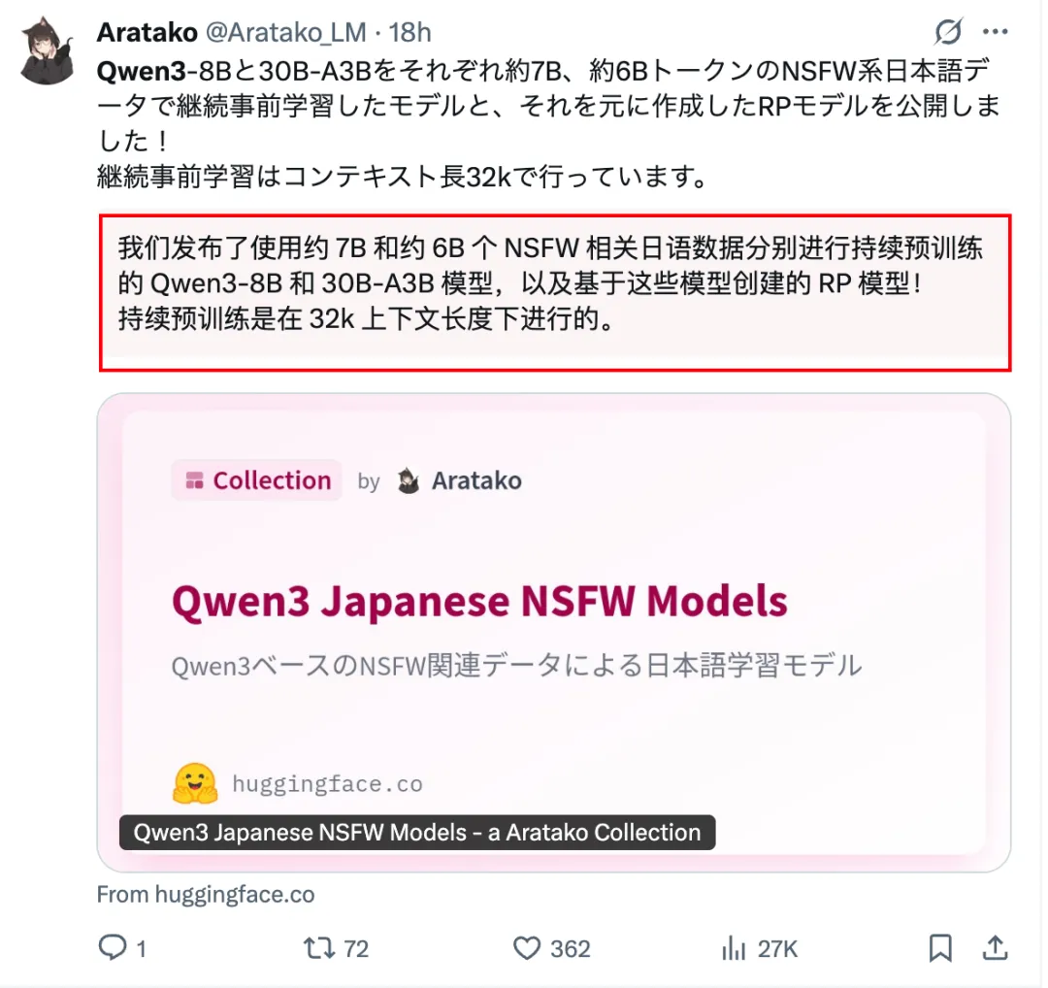Bookmark this post
1048x988 pixels.
[x=940, y=948]
